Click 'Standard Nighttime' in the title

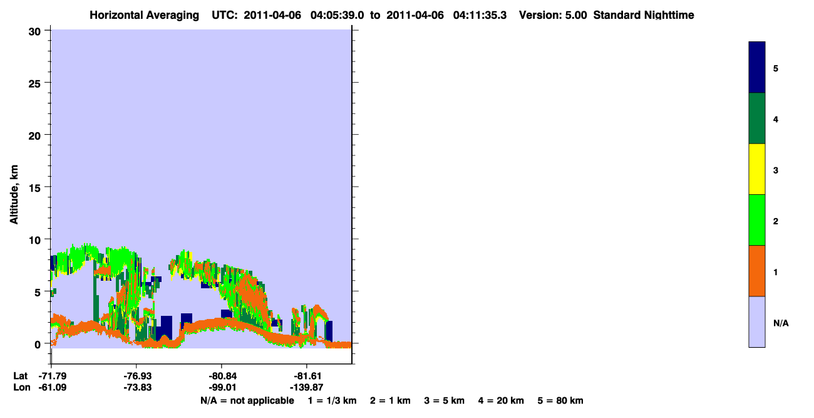pyautogui.click(x=644, y=15)
